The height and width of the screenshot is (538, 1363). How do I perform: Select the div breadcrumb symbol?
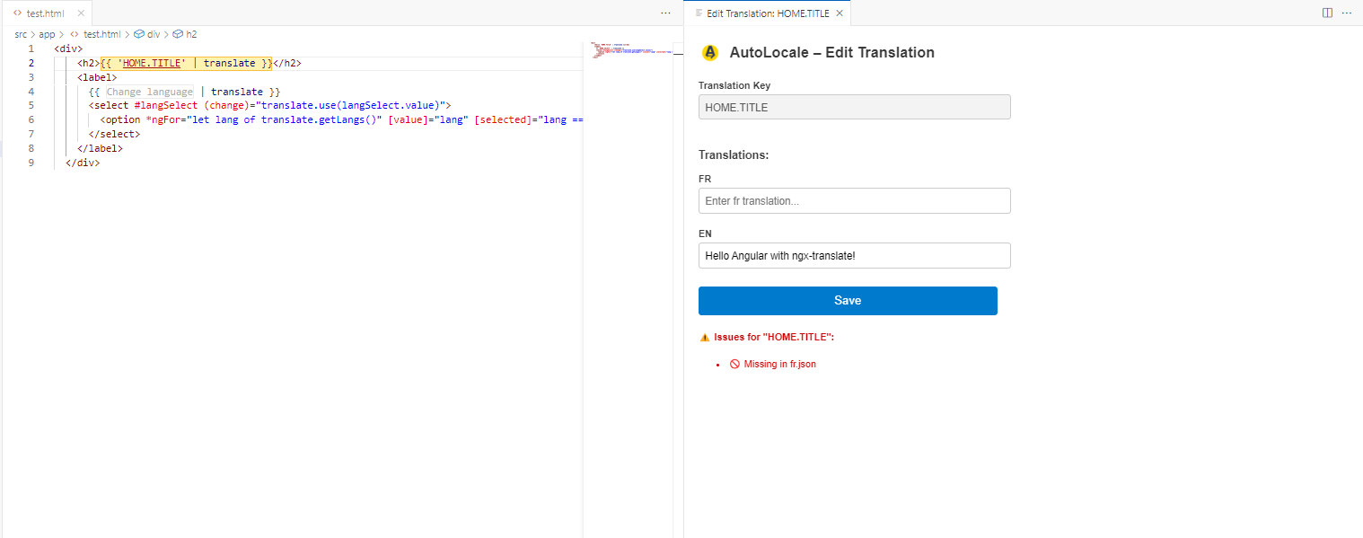[147, 34]
